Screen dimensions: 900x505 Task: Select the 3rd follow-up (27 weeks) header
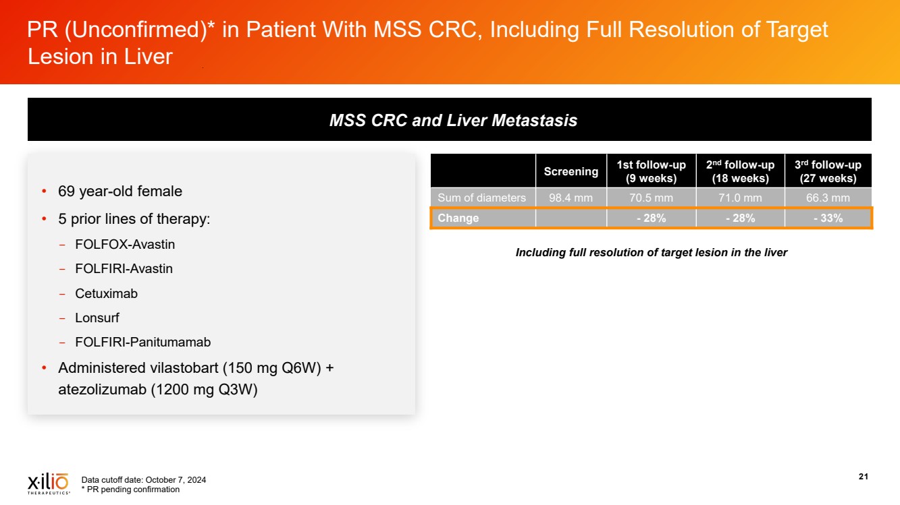click(827, 171)
